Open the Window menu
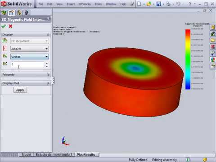This screenshot has height=162, width=216. click(x=111, y=4)
